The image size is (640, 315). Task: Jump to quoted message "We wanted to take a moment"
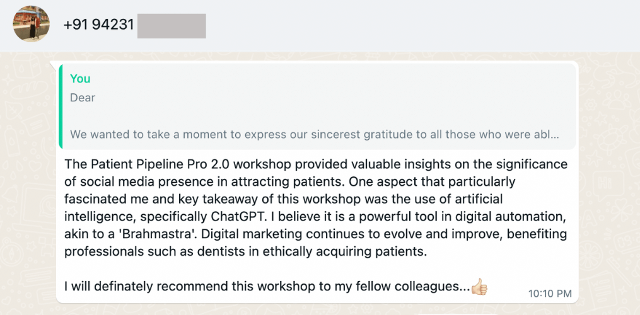click(189, 134)
